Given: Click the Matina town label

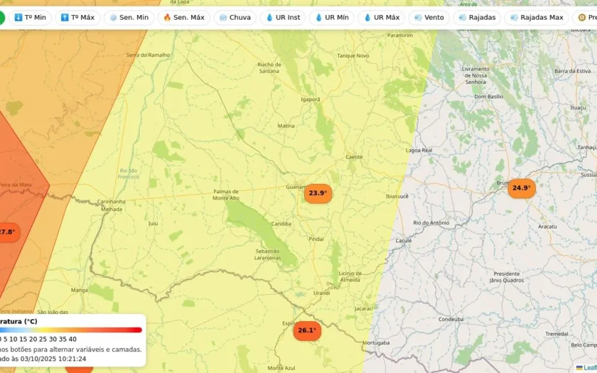Looking at the screenshot, I should (x=286, y=126).
